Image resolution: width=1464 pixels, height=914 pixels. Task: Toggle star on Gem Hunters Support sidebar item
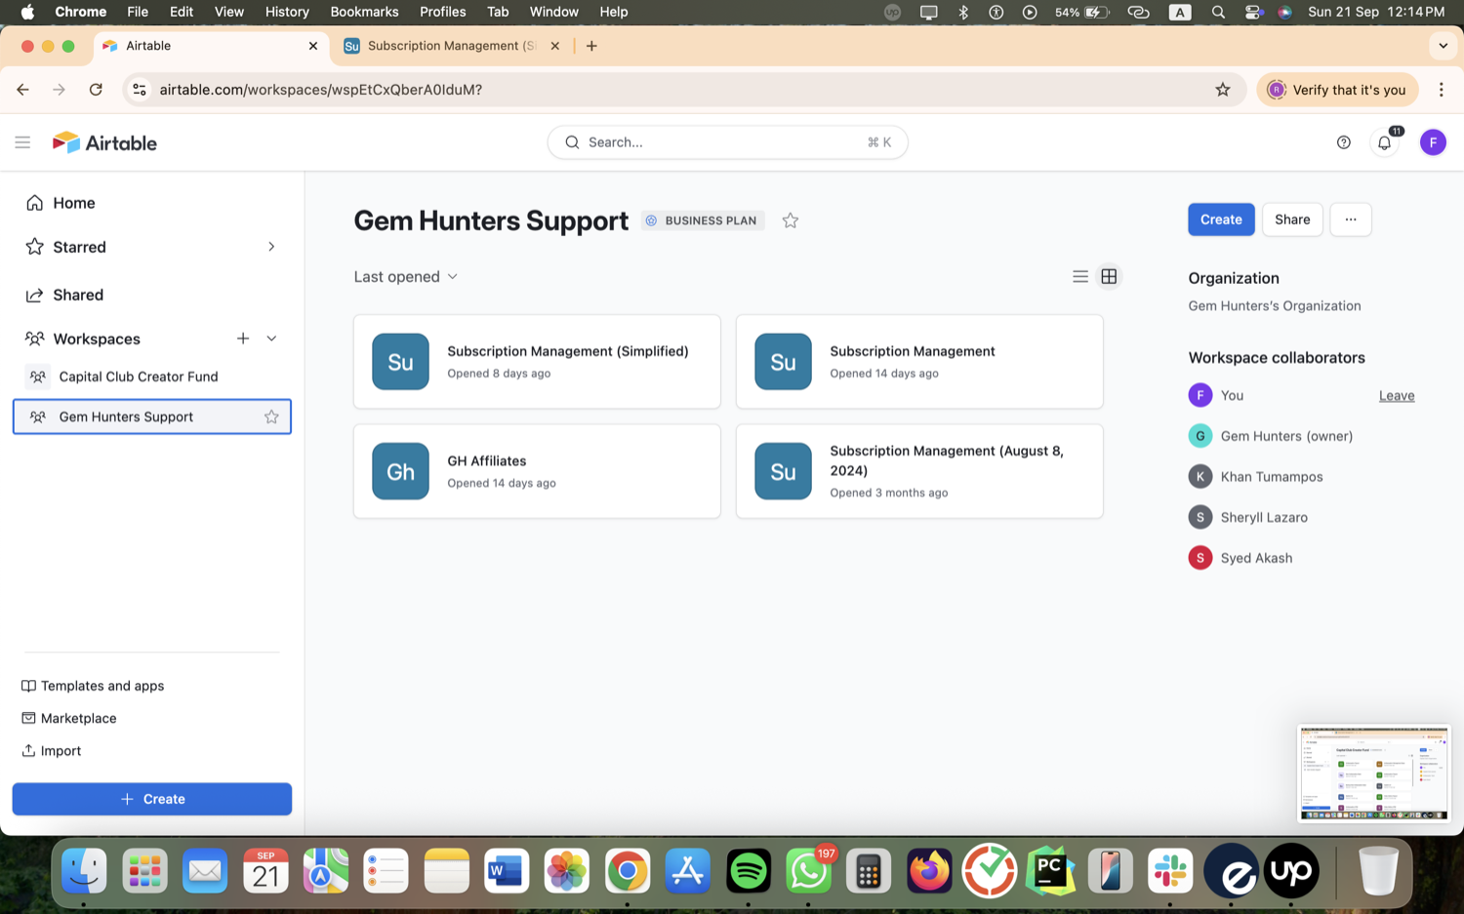[271, 417]
